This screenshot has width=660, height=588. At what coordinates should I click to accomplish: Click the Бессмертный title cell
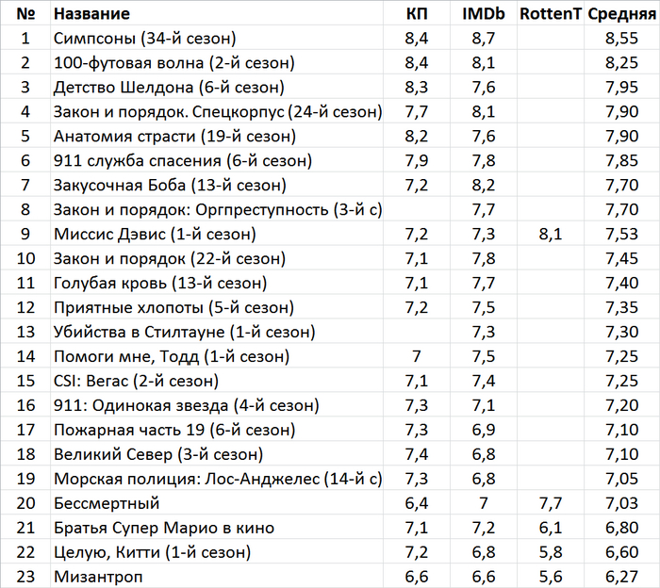(107, 503)
